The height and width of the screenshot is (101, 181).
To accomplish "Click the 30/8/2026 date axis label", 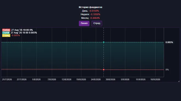I will coord(110,79).
